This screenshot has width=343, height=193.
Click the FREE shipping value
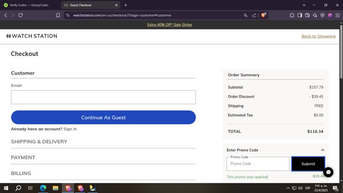(319, 106)
